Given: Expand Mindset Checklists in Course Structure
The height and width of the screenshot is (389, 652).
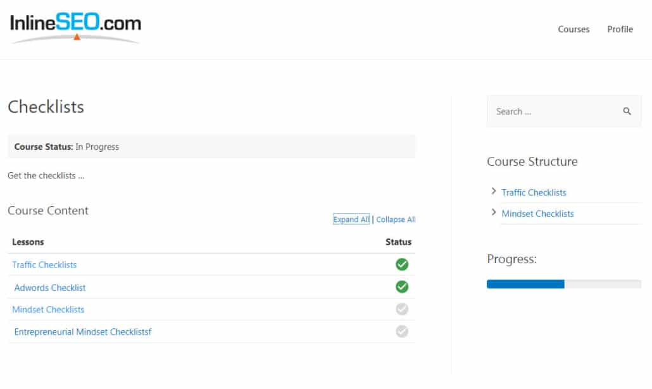Looking at the screenshot, I should pyautogui.click(x=494, y=213).
